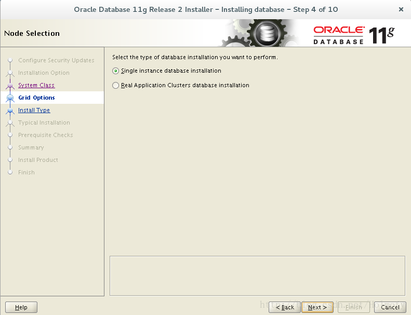Proceed with the Next button
The width and height of the screenshot is (411, 315).
[x=317, y=307]
